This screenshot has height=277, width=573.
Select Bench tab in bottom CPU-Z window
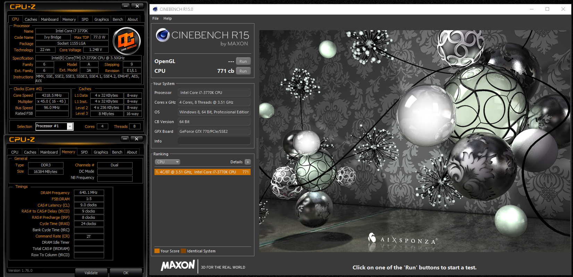click(x=117, y=152)
